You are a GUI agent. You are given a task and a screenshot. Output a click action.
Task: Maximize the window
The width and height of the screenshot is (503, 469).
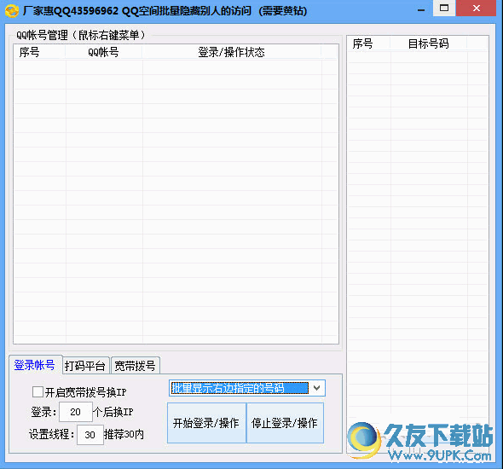tap(444, 8)
